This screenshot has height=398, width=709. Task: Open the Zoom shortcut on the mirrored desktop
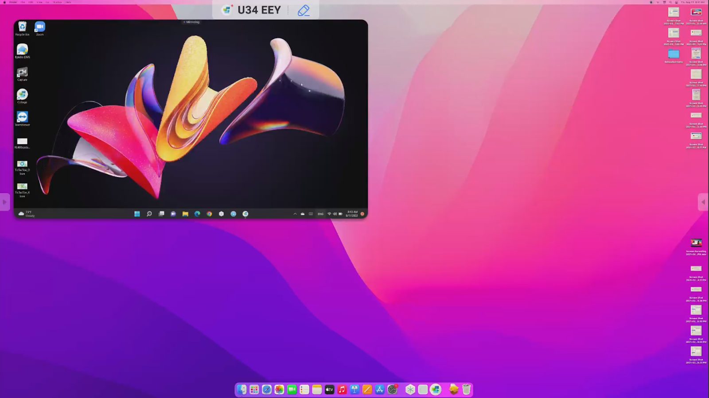point(40,29)
